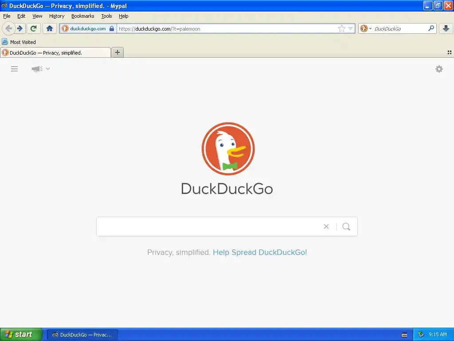Open the Help menu
The height and width of the screenshot is (341, 454).
[124, 16]
